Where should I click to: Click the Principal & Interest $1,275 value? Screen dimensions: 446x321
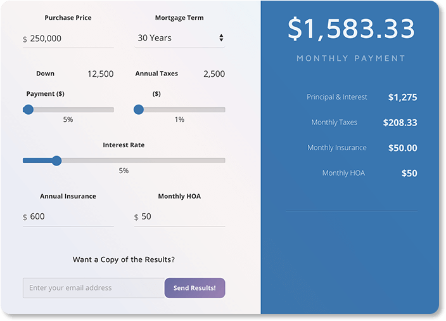402,97
